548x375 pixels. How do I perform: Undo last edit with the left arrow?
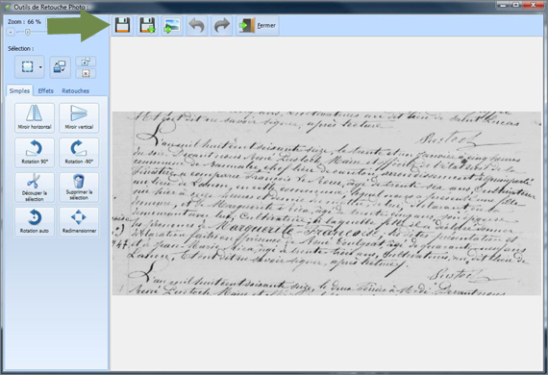197,26
